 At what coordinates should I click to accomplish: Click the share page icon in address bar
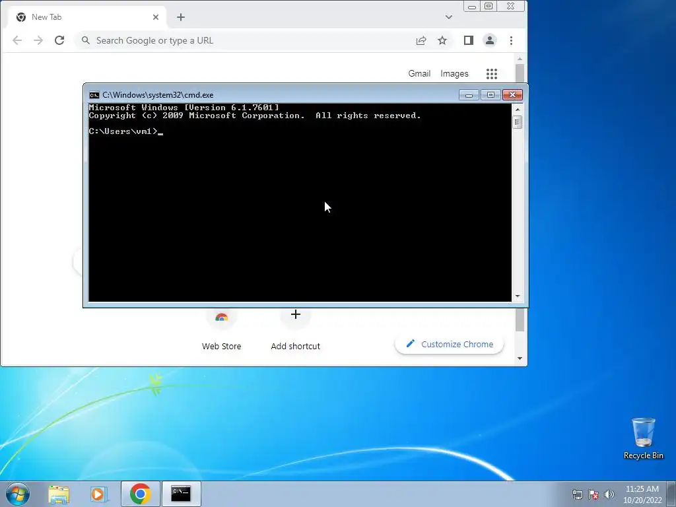click(x=421, y=40)
